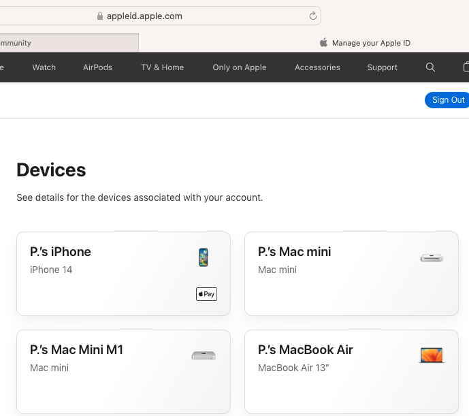Open the P.'s MacBook Air device card
469x416 pixels.
351,372
